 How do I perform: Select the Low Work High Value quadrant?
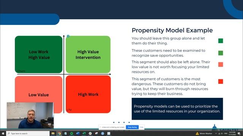(x=39, y=54)
